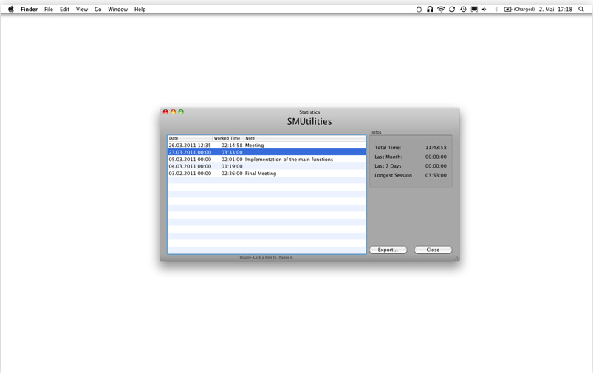Select the 04.03.2011 00:00 row
This screenshot has width=593, height=373.
pos(267,166)
